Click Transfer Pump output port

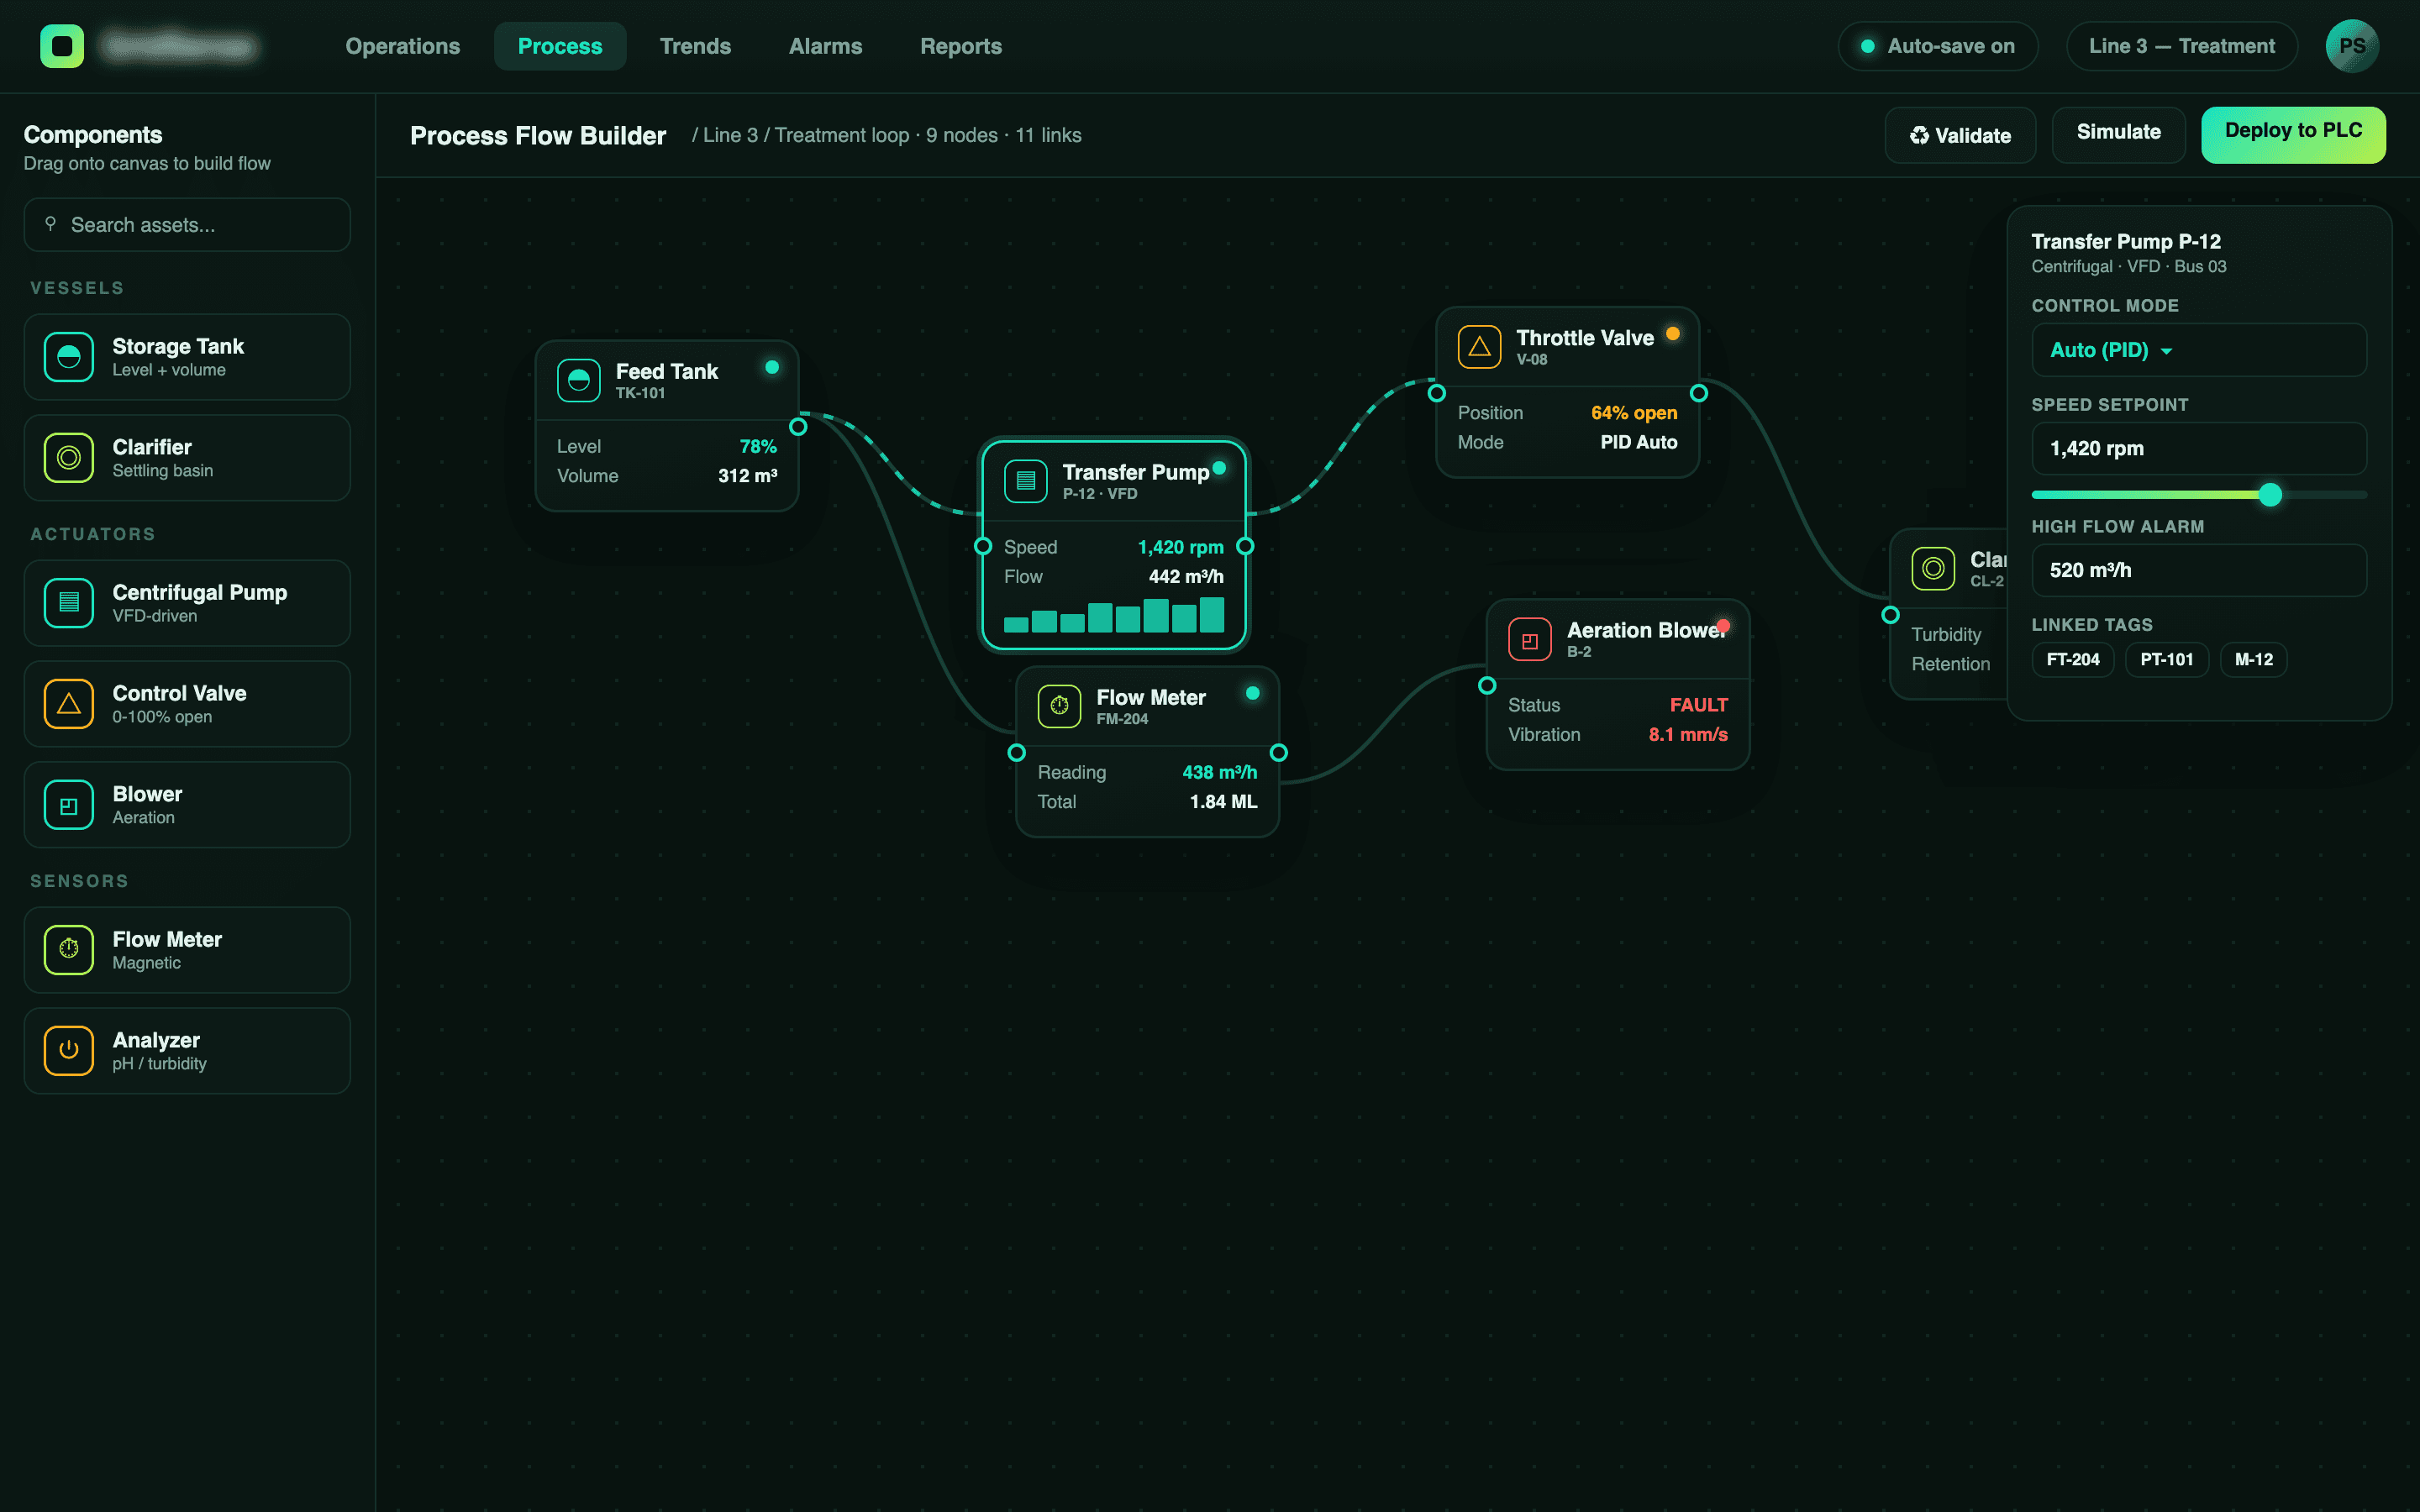(x=1245, y=546)
